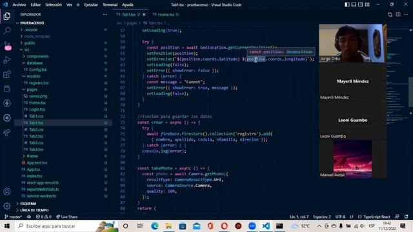Screen dimensions: 413x232
Task: Toggle primary side bar layout button
Action: tap(347, 5)
